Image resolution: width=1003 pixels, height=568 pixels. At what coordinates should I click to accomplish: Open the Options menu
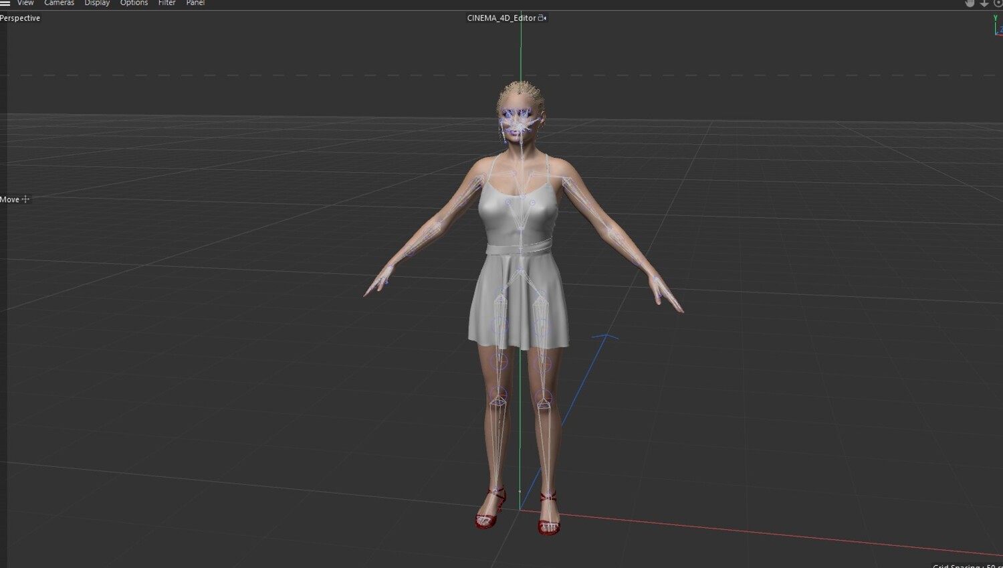134,3
